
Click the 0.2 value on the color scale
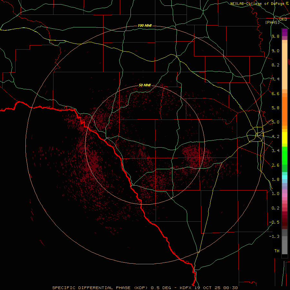point(275,208)
